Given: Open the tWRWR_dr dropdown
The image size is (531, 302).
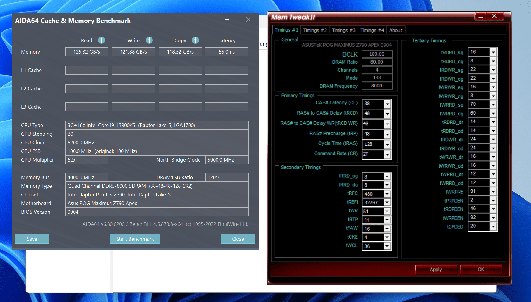Looking at the screenshot, I should tap(493, 157).
